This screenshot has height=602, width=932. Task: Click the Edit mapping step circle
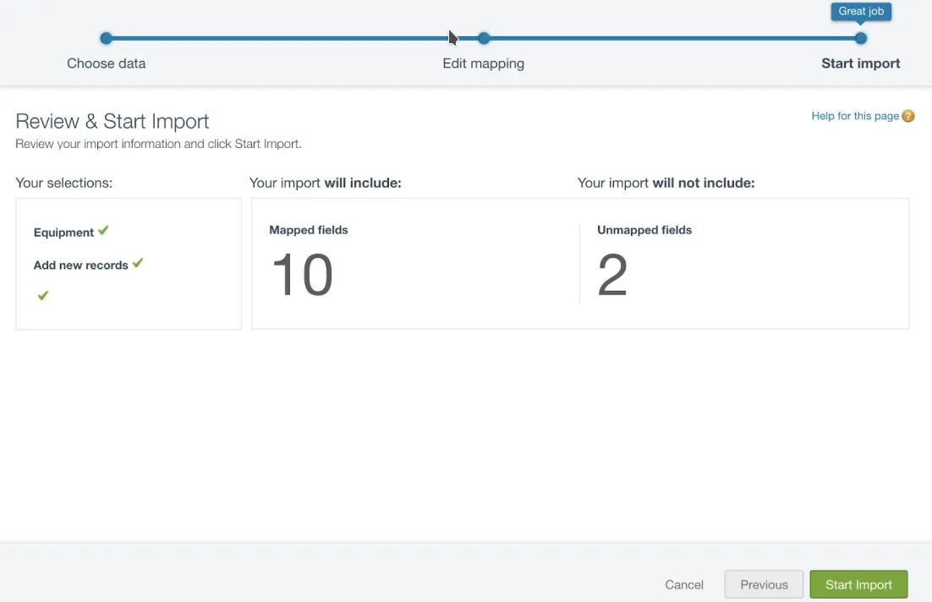(484, 39)
